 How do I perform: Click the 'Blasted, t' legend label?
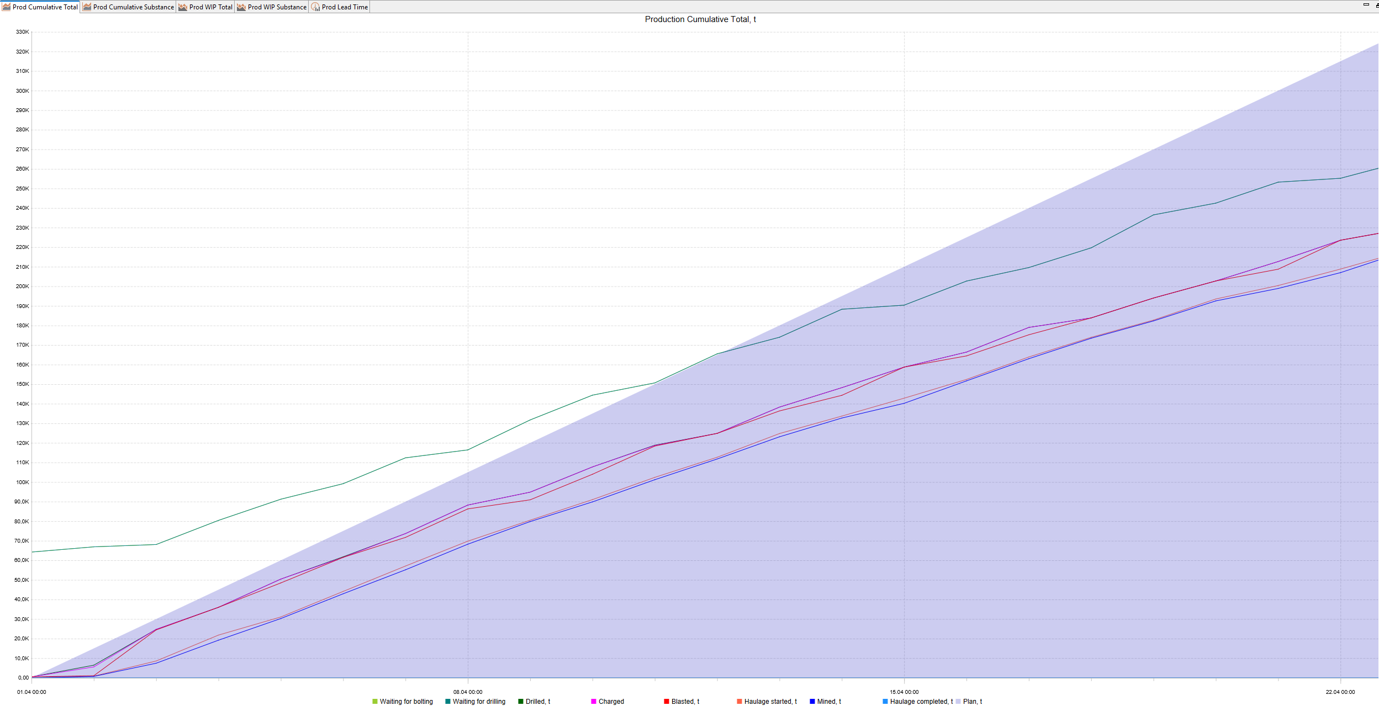pos(685,702)
